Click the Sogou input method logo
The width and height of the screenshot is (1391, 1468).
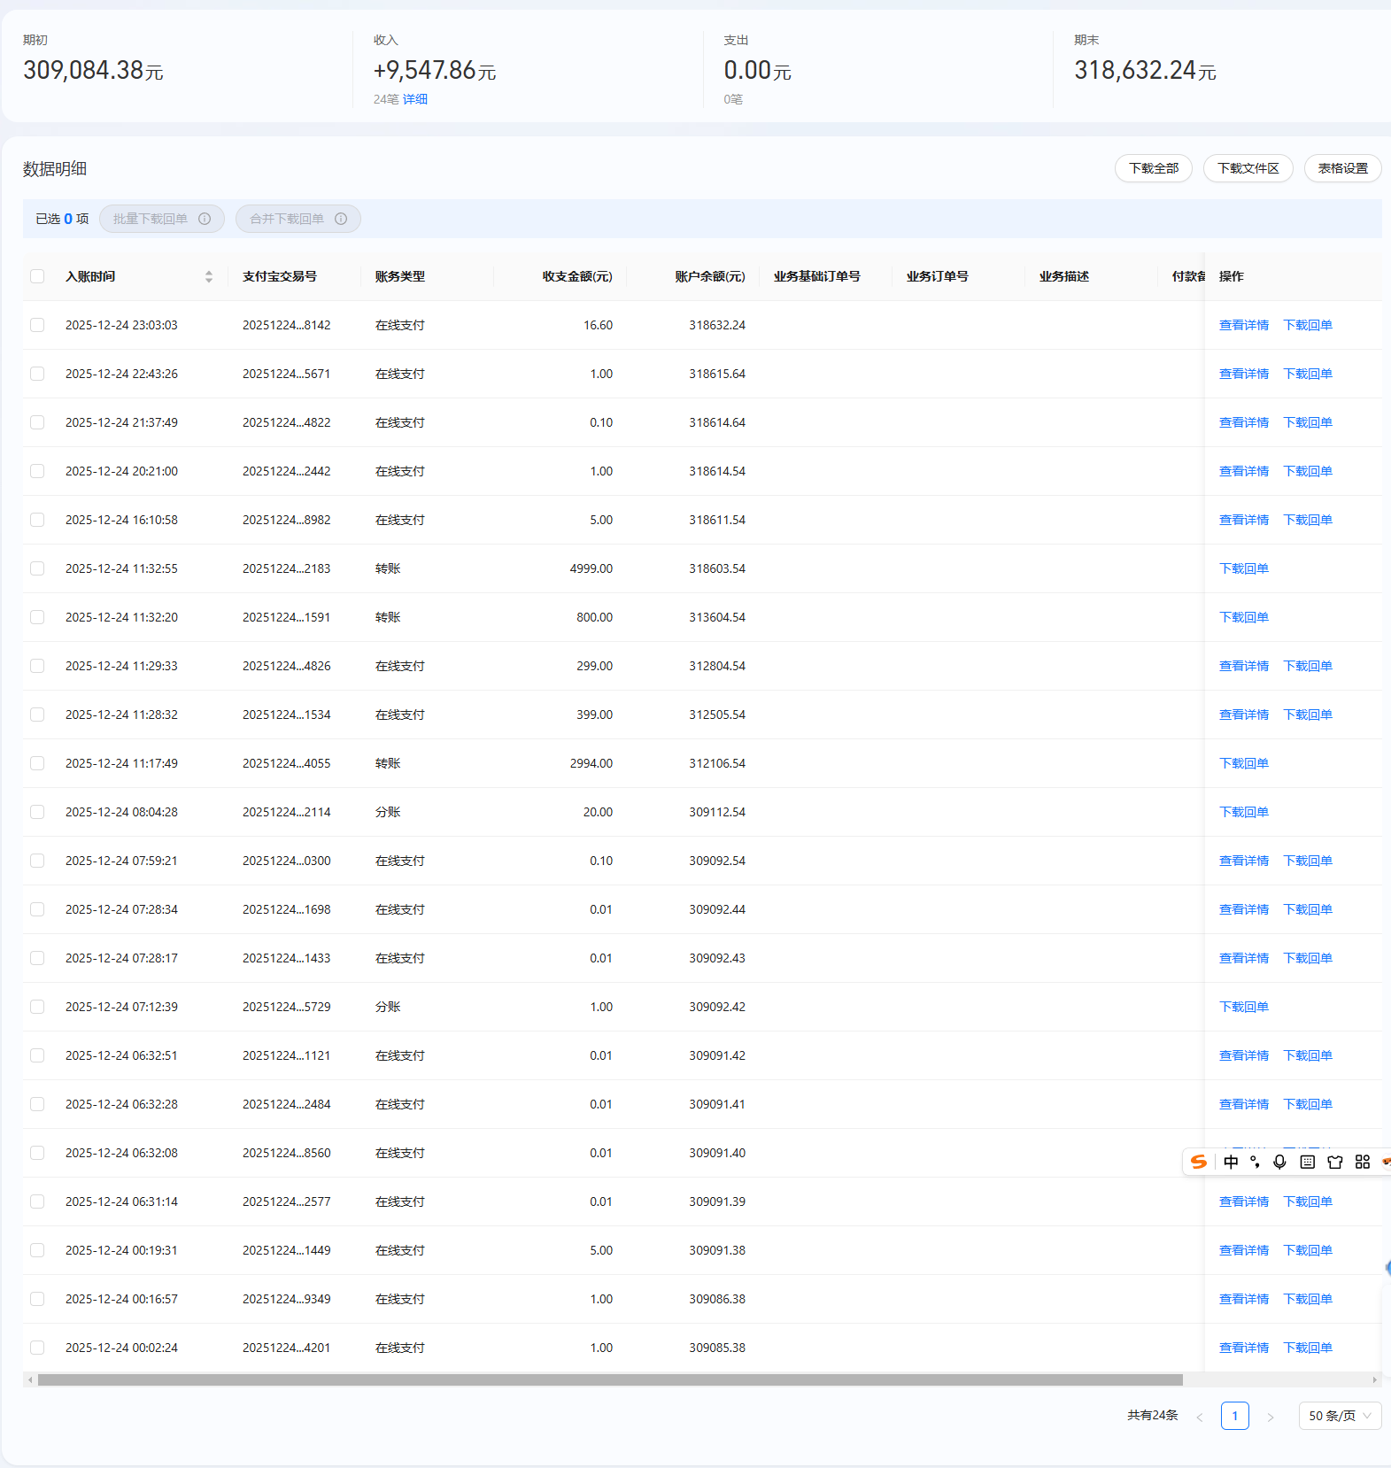click(x=1199, y=1162)
